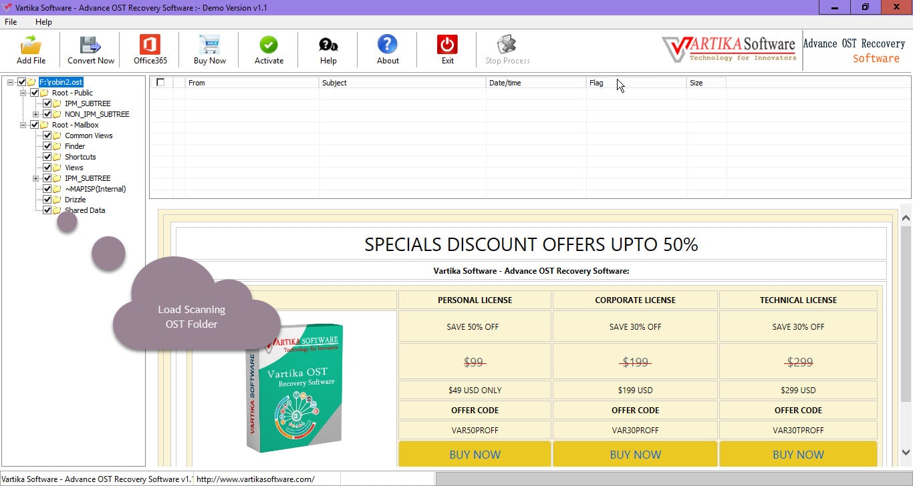The height and width of the screenshot is (486, 913).
Task: Click the red Exit power icon
Action: tap(447, 45)
